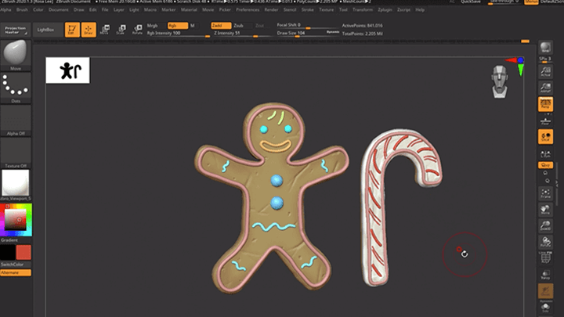Toggle the Alternate button

click(16, 273)
